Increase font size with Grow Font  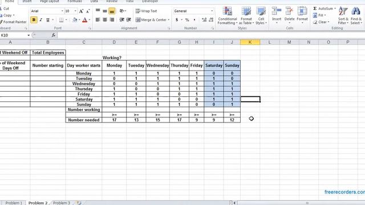(81, 11)
